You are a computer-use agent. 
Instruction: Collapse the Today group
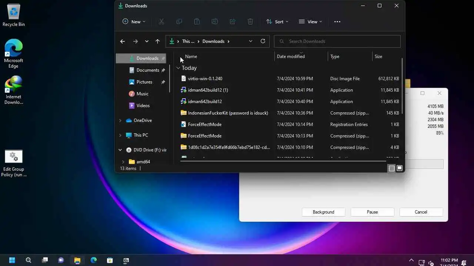coord(178,68)
